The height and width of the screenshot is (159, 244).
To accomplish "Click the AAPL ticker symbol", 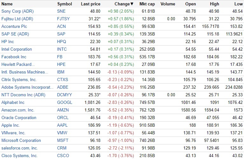I will pyautogui.click(x=62, y=125).
